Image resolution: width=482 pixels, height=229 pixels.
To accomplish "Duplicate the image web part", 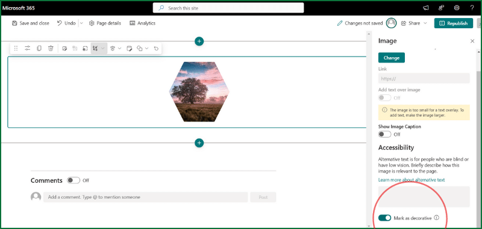I will coord(39,48).
